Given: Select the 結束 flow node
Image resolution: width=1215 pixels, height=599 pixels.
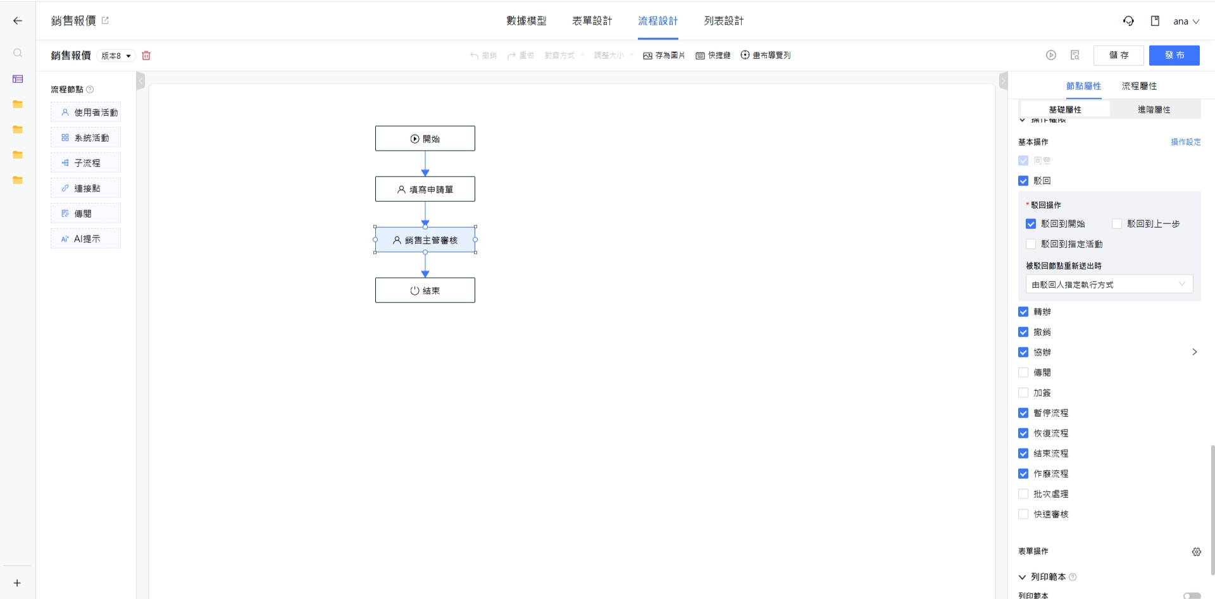Looking at the screenshot, I should (425, 290).
